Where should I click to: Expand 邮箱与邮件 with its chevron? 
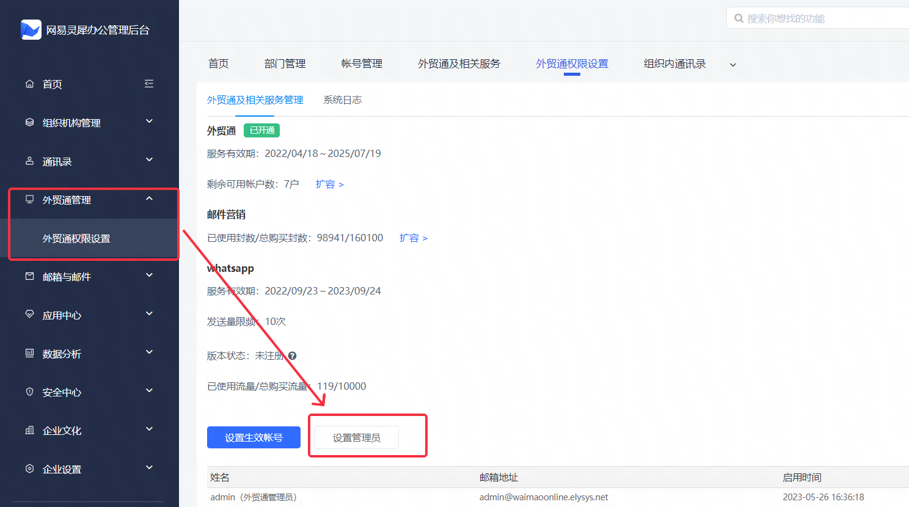149,275
